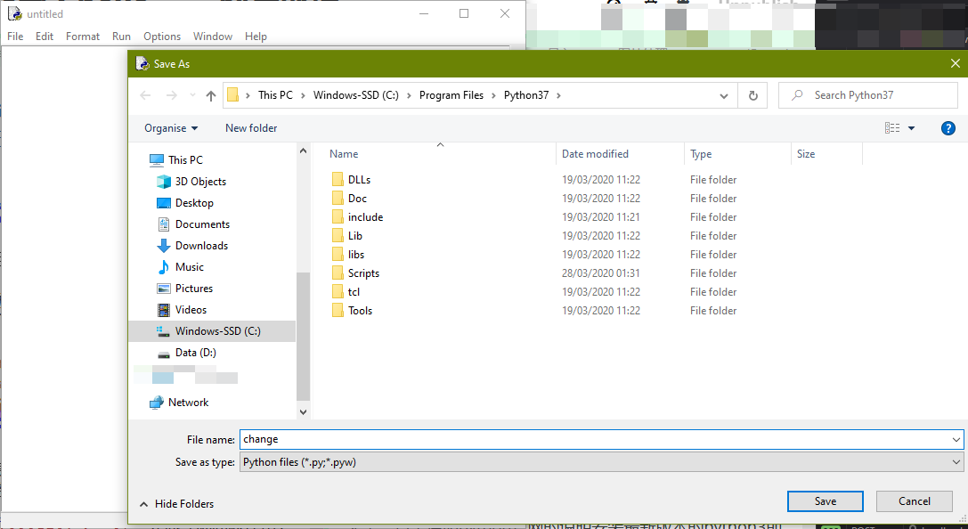Click the 3D Objects icon in sidebar
This screenshot has height=529, width=968.
(164, 182)
